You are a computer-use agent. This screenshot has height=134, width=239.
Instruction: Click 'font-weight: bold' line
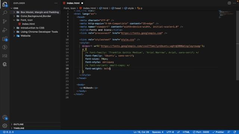tap(98, 68)
